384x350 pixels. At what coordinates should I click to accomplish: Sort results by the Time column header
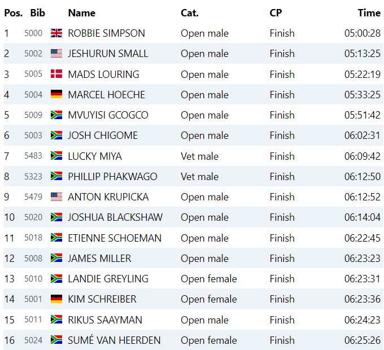coord(369,13)
